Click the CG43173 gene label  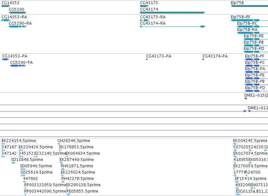point(149,3)
